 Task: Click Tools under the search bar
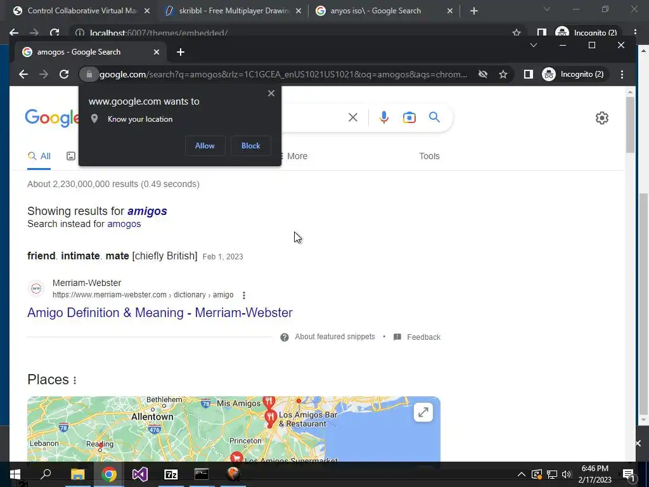pos(429,156)
